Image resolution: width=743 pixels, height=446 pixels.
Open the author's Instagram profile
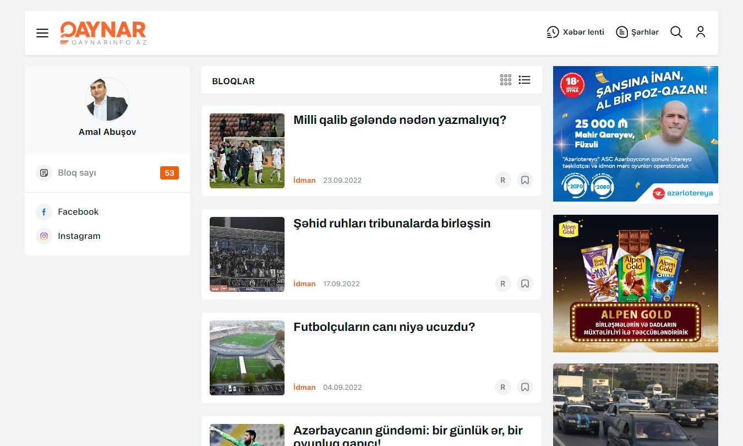pyautogui.click(x=79, y=236)
